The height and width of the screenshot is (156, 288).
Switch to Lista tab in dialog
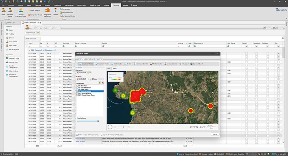[x=109, y=68]
